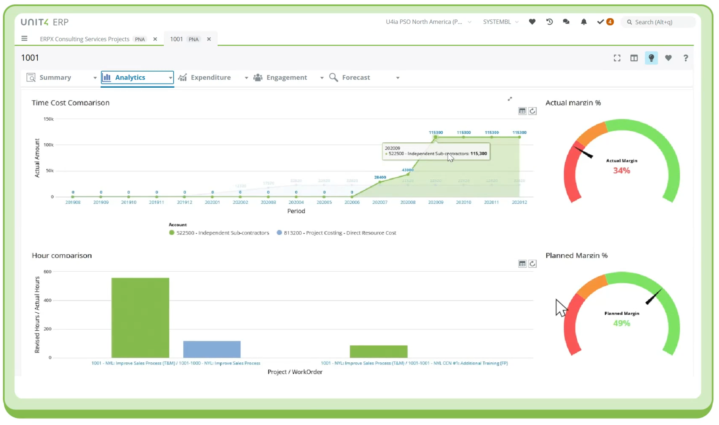Image resolution: width=719 pixels, height=425 pixels.
Task: Open the SYSTEMBL user dropdown
Action: tap(500, 22)
